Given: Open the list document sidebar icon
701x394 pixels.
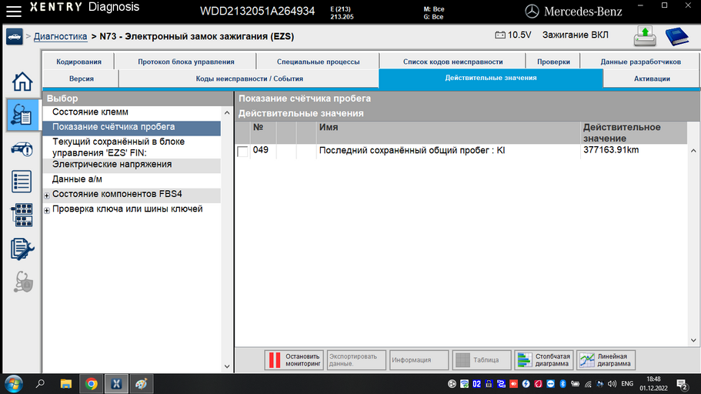Looking at the screenshot, I should (x=22, y=182).
